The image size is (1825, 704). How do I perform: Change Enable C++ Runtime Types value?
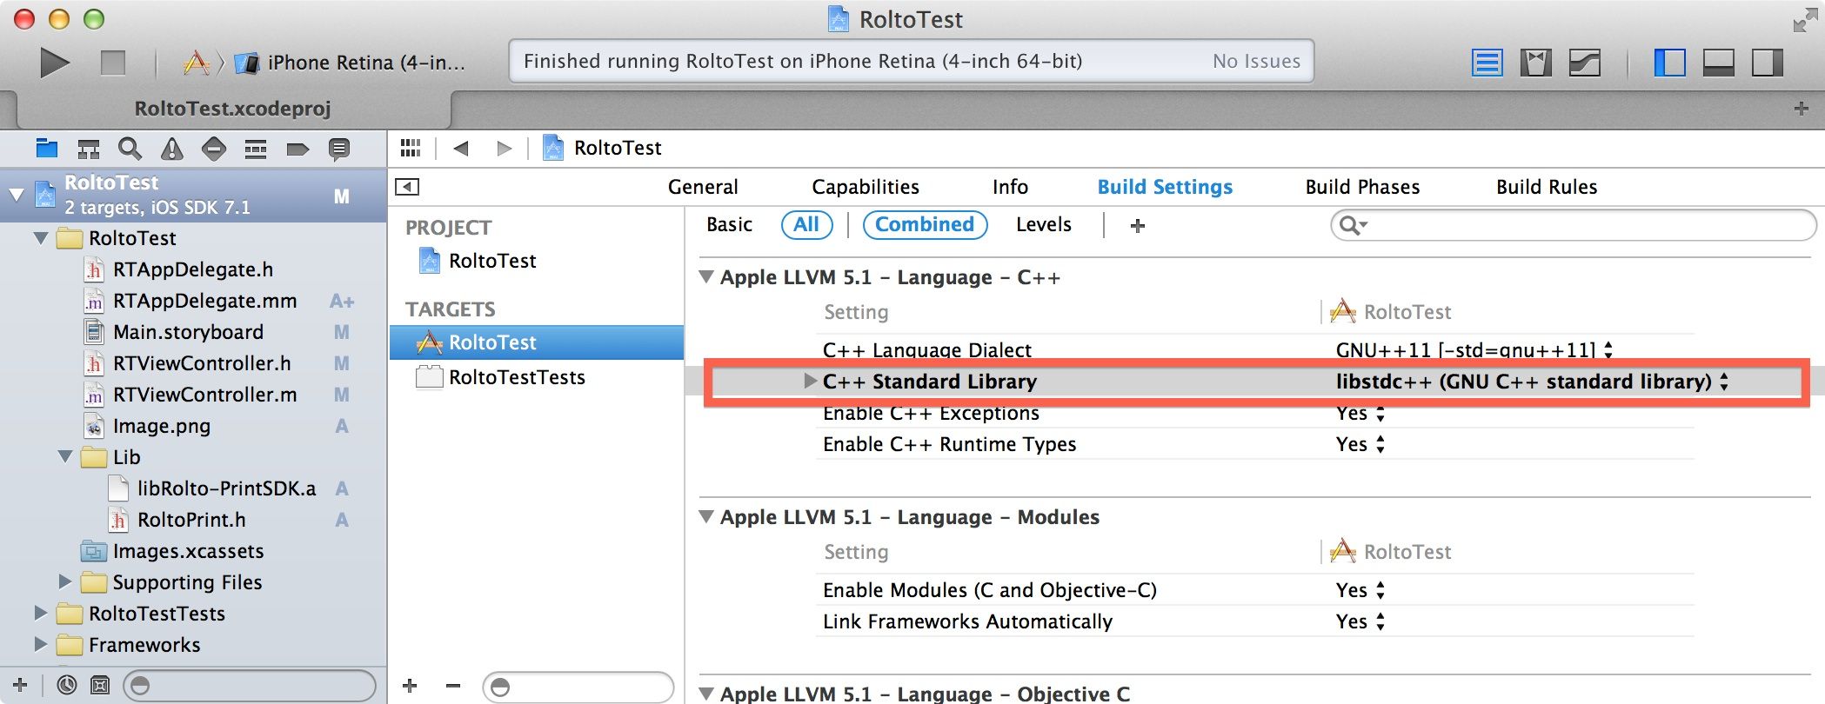[1360, 444]
